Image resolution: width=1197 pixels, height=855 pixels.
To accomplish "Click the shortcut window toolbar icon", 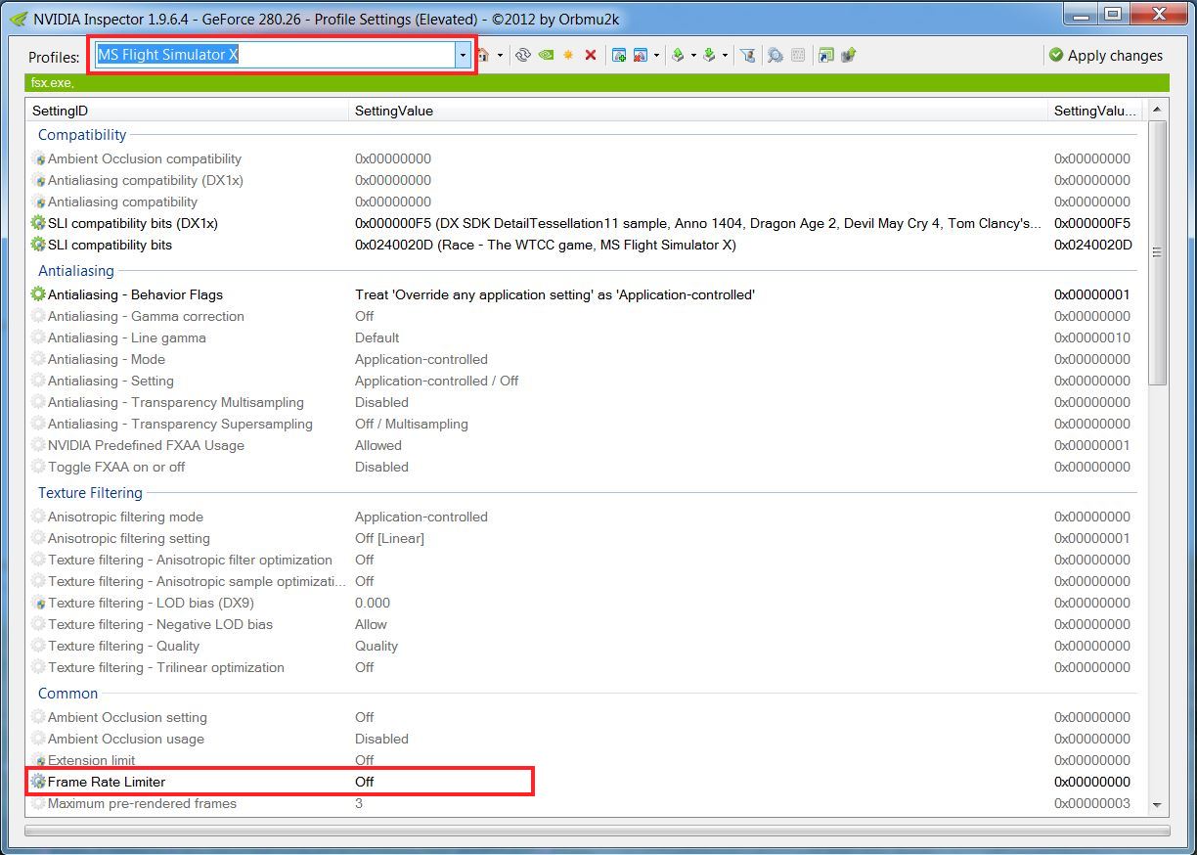I will click(826, 56).
